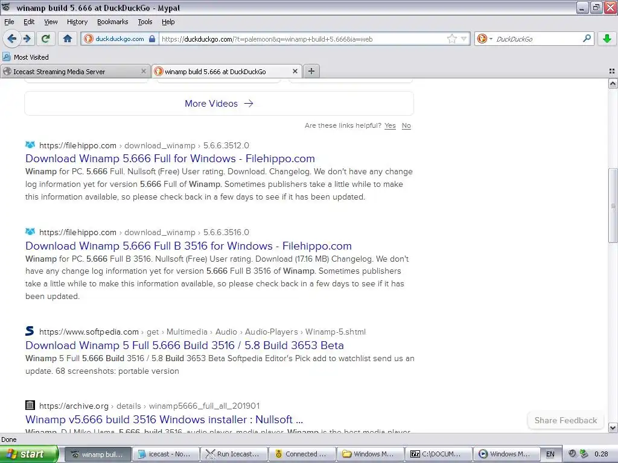This screenshot has height=463, width=618.
Task: Open the Most Visited bookmarks folder
Action: point(25,57)
